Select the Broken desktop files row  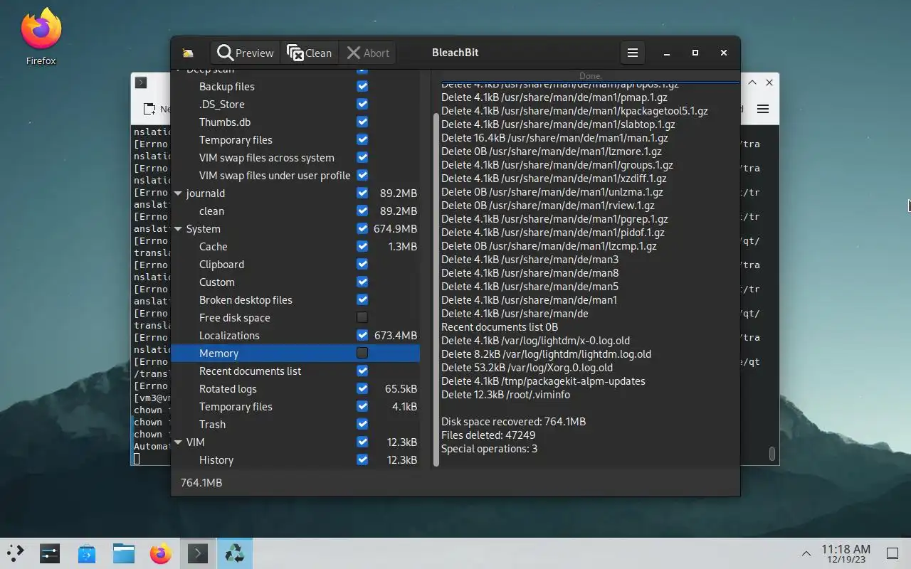[x=295, y=299]
